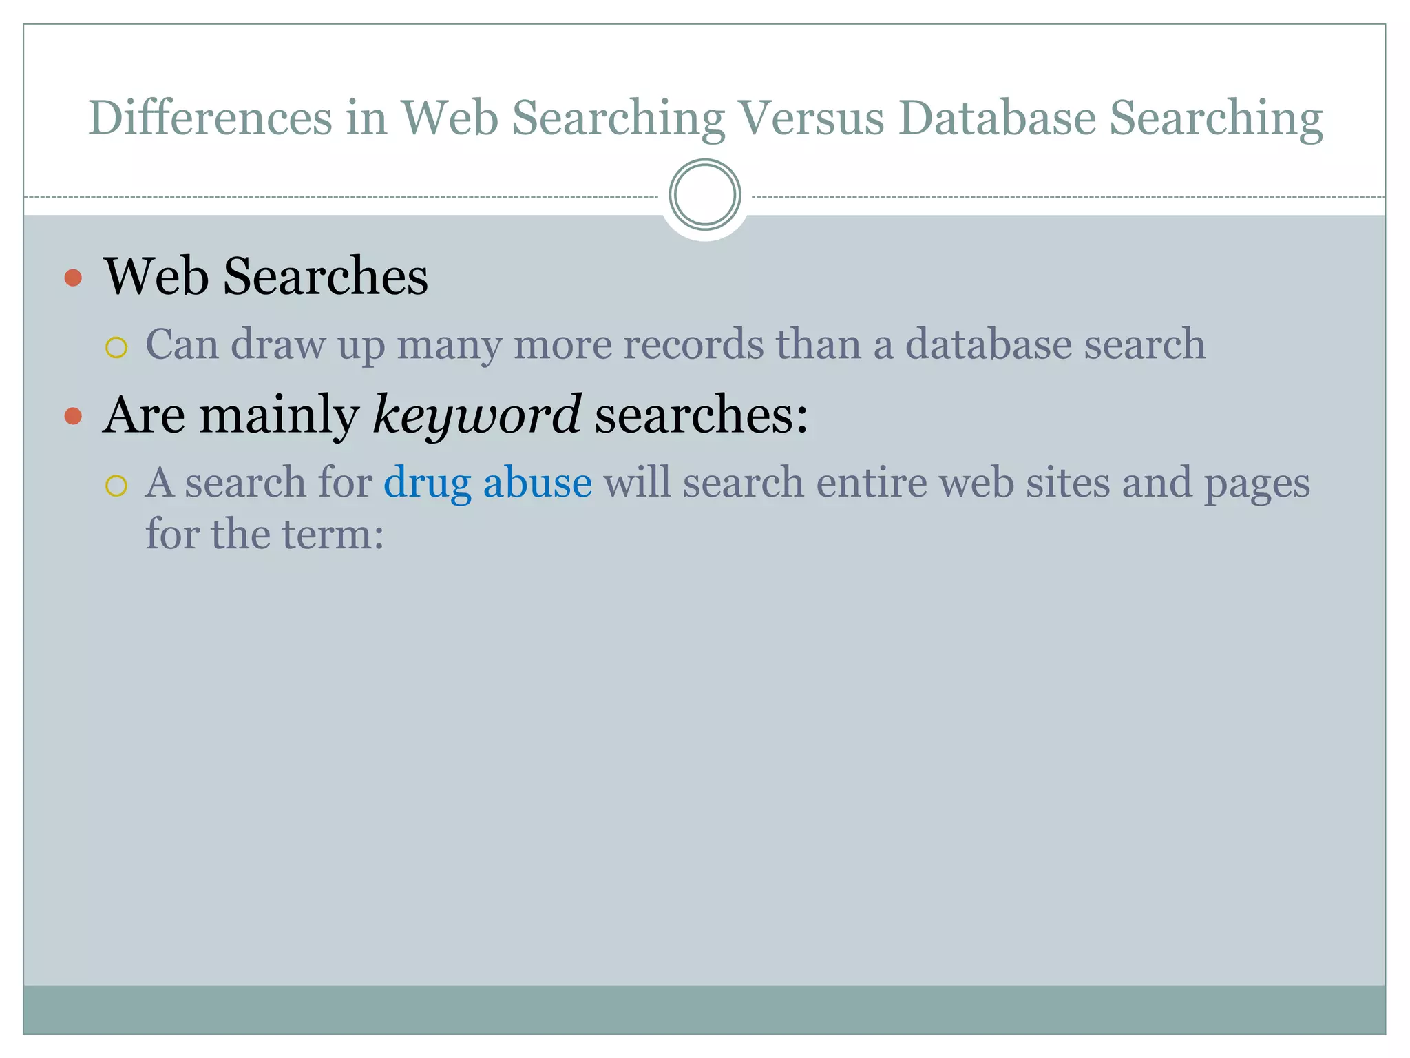Click the dashed divider left of circle
Viewport: 1410px width, 1058px height.
pyautogui.click(x=344, y=197)
